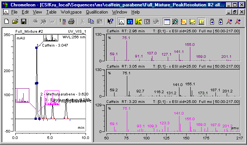Viewport: 247px width, 145px height.
Task: Click the previous channel peak icon
Action: [x=229, y=21]
